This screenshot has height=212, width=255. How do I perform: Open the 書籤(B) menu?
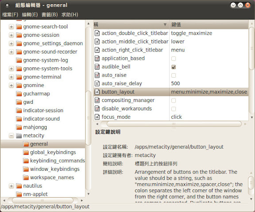click(50, 15)
